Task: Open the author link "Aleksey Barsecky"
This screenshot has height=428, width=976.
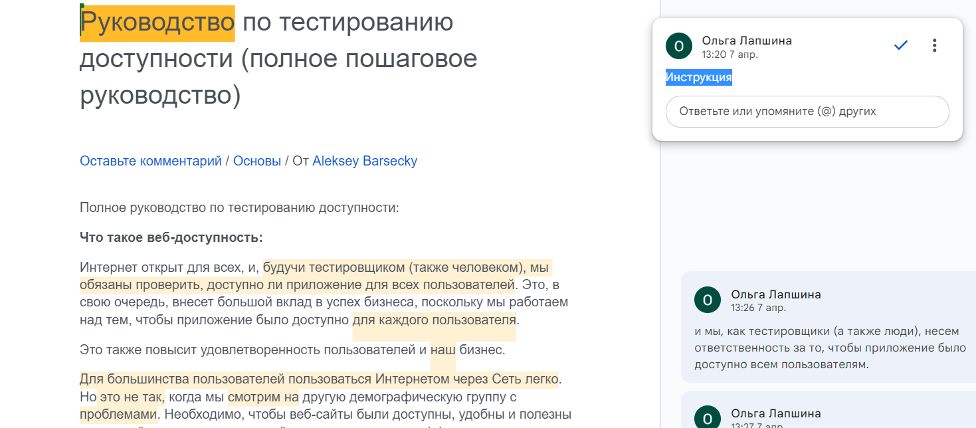Action: tap(365, 161)
